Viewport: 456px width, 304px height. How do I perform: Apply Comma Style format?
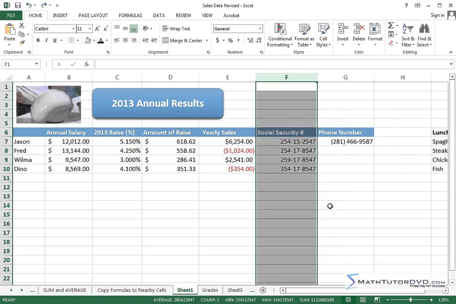coord(239,41)
